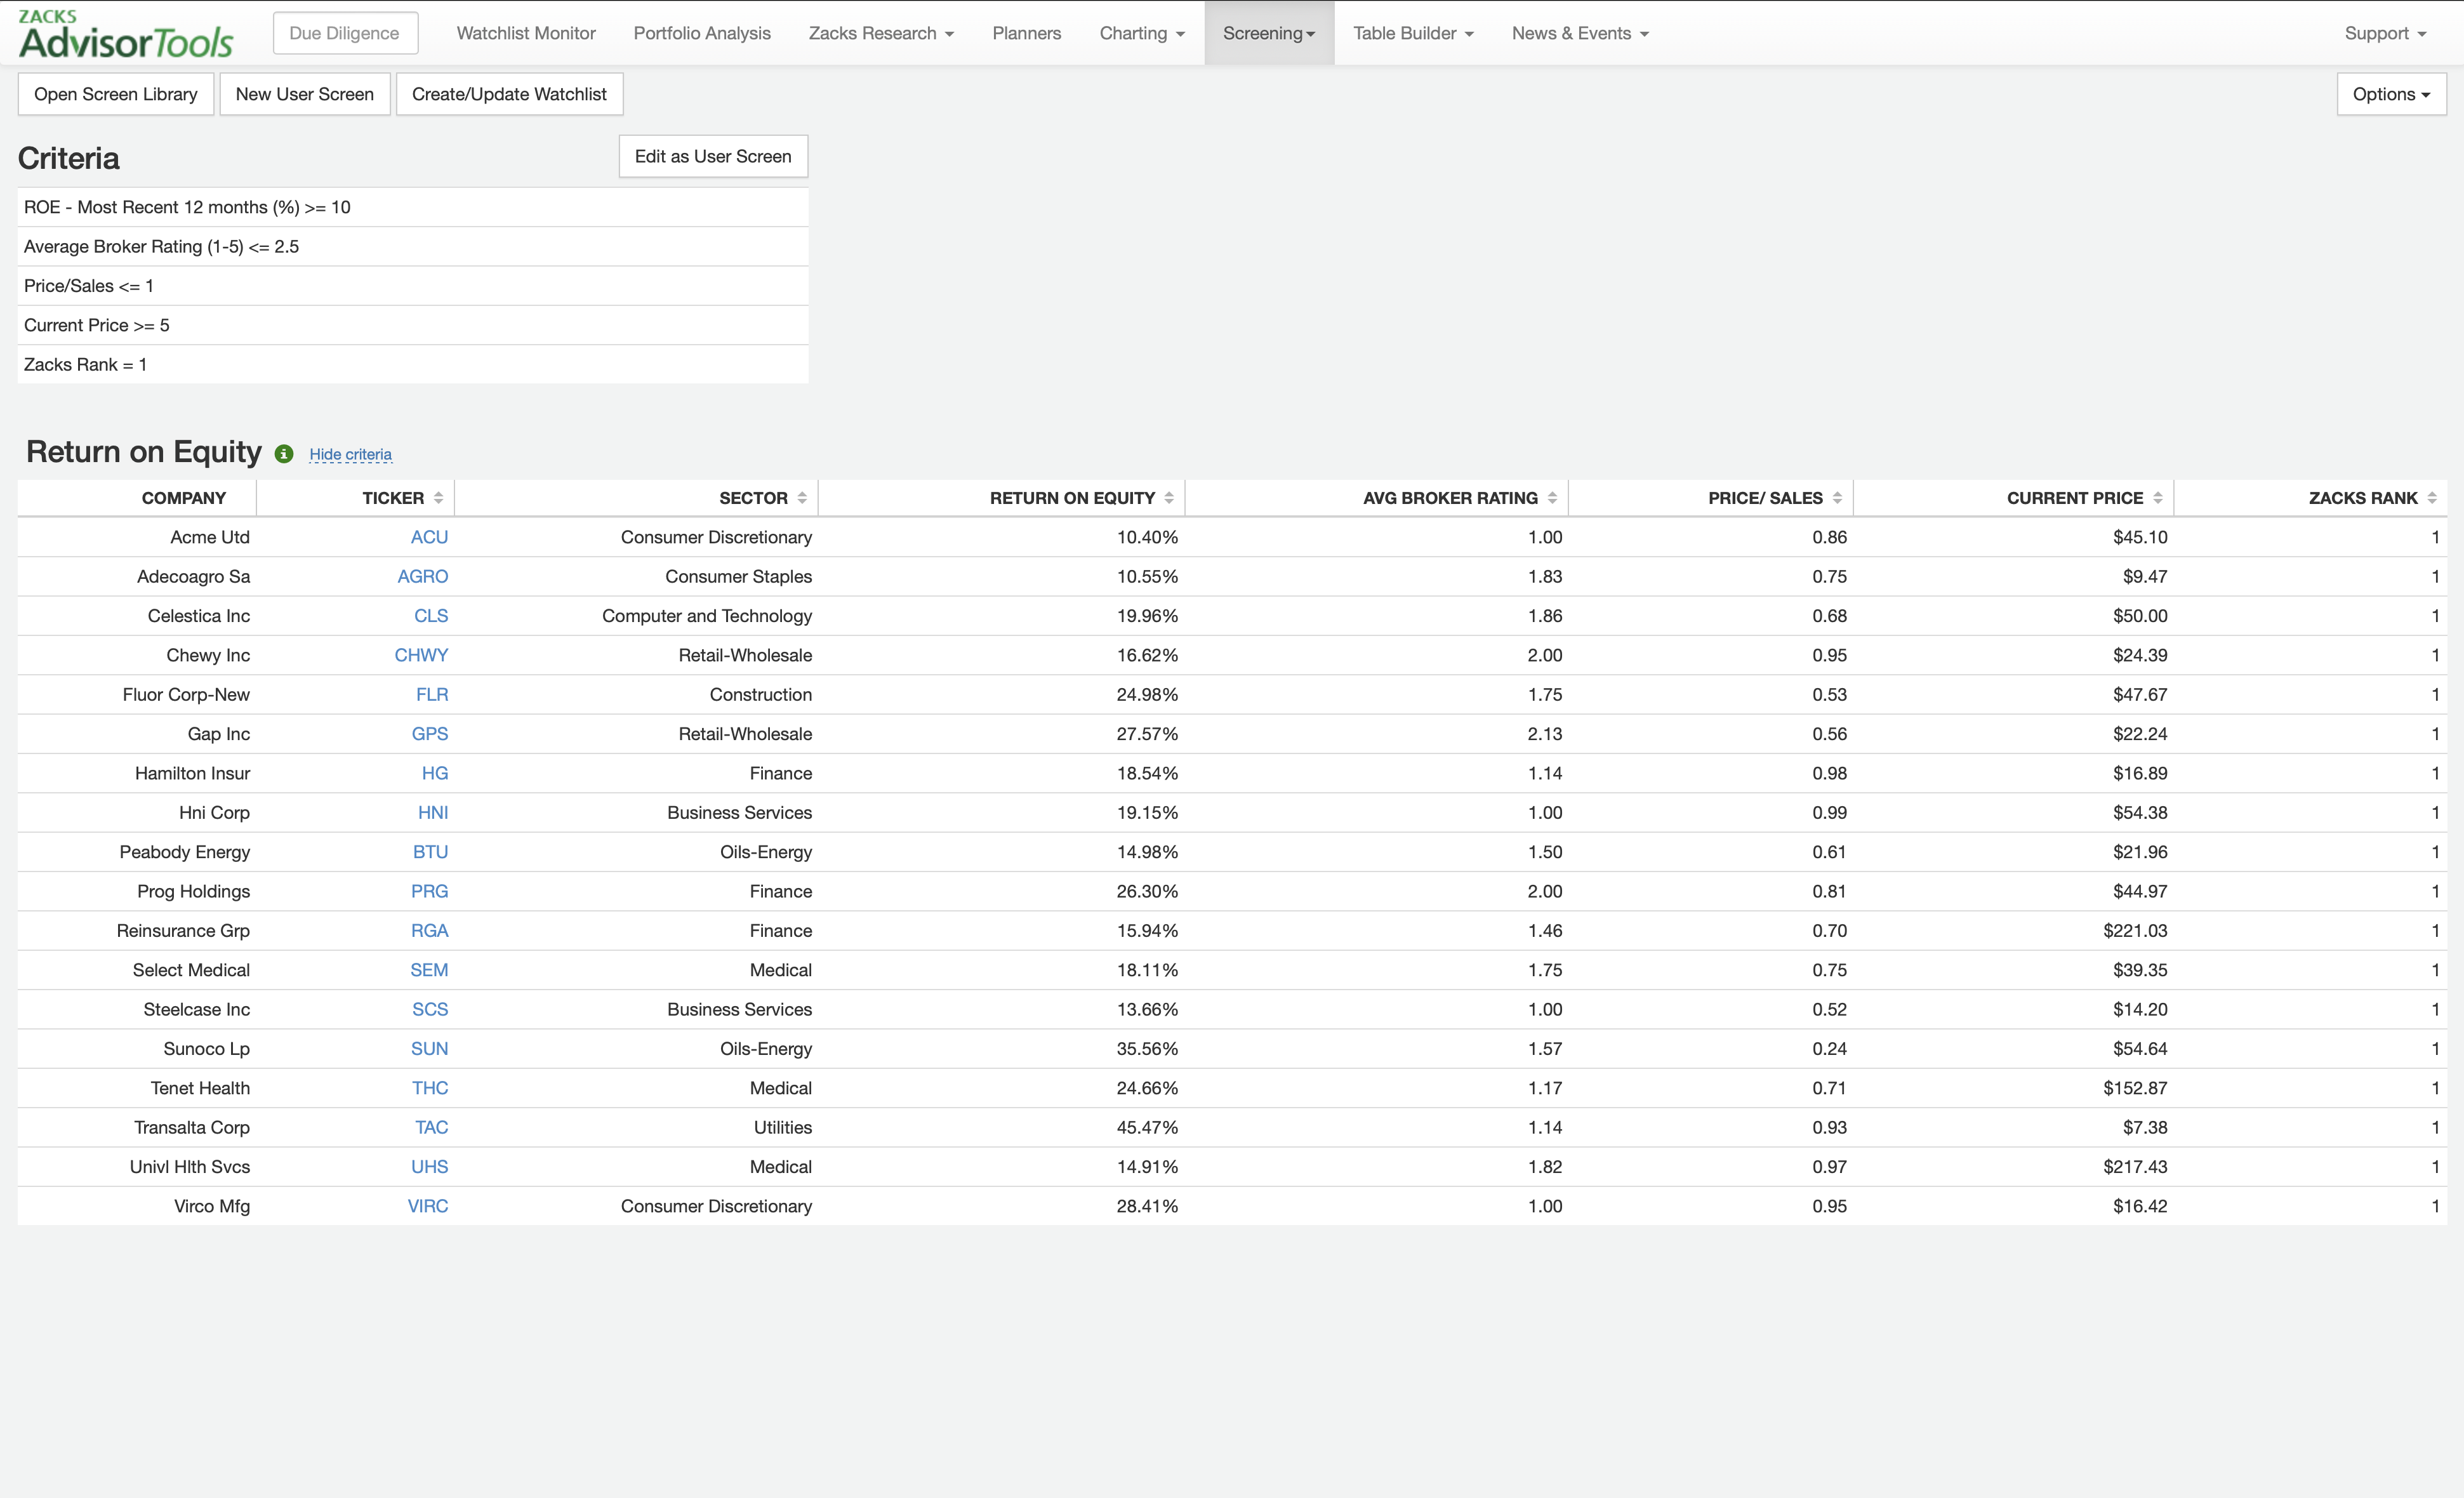Image resolution: width=2464 pixels, height=1498 pixels.
Task: Open the Watchlist Monitor section
Action: coord(524,32)
